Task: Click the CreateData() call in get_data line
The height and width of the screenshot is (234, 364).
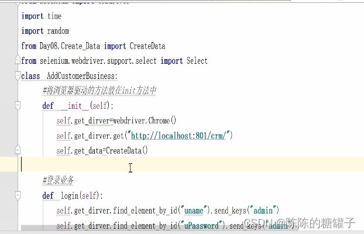Action: point(126,150)
